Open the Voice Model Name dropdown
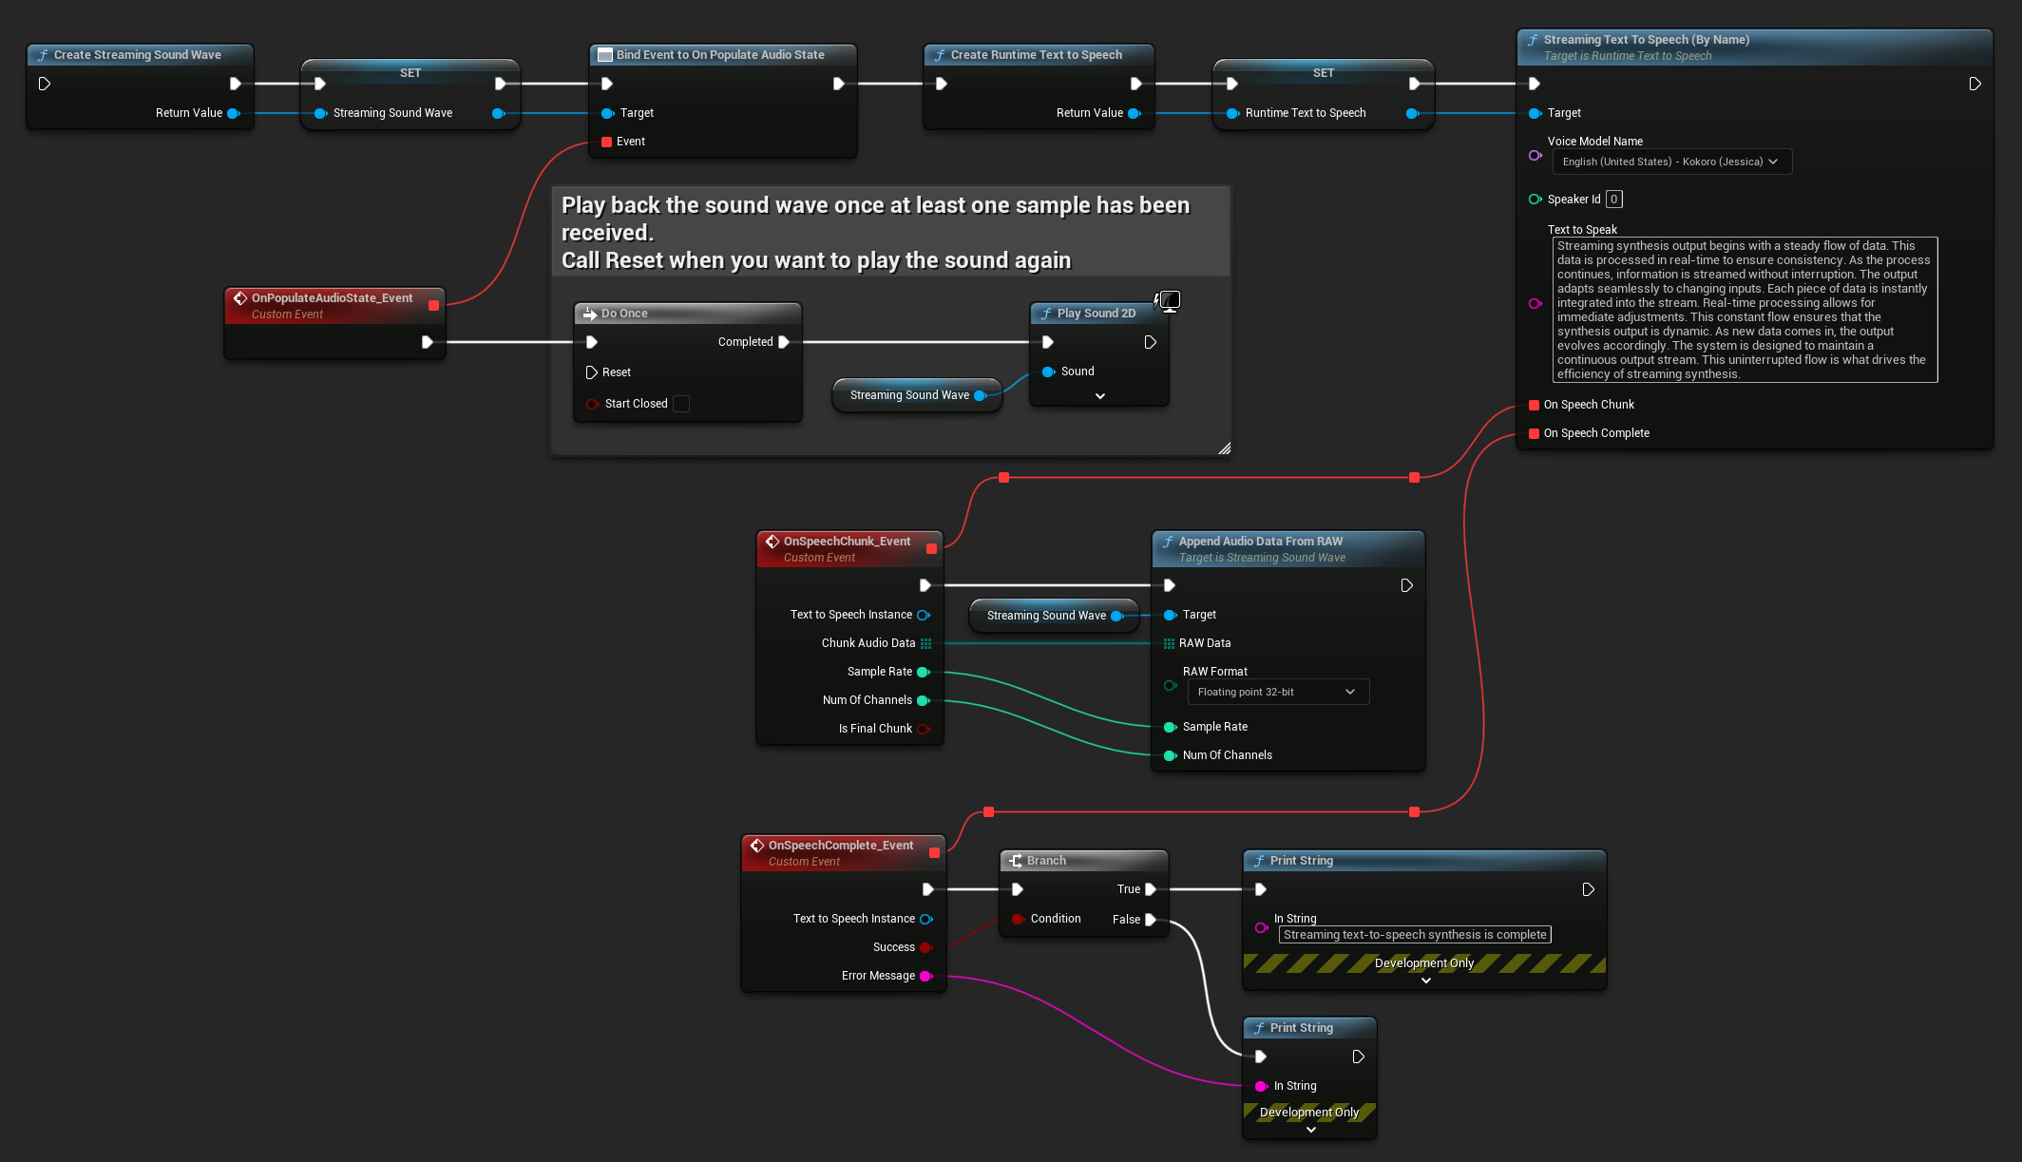The image size is (2022, 1162). [1670, 162]
